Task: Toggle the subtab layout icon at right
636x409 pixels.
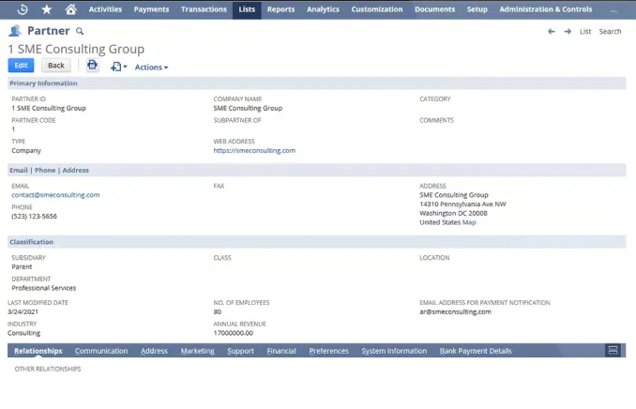Action: [x=613, y=351]
